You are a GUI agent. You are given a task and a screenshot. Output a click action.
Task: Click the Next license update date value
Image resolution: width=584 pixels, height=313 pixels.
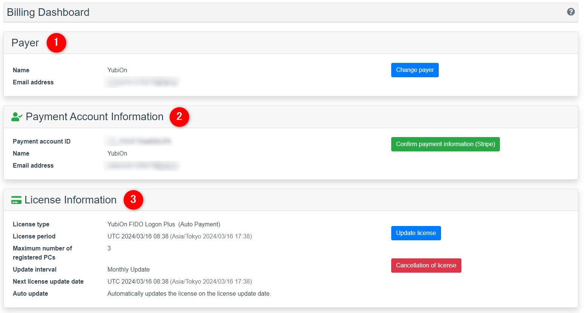[x=180, y=282]
